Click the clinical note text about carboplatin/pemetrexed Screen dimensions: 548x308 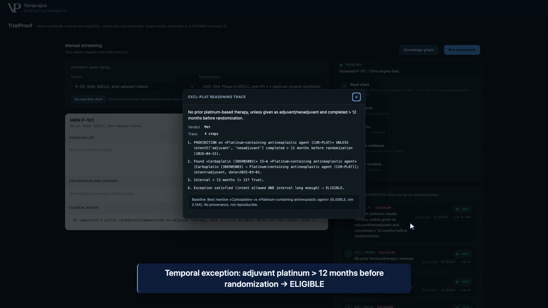pyautogui.click(x=195, y=220)
